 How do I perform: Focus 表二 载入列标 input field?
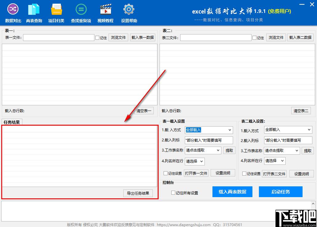click(288, 140)
